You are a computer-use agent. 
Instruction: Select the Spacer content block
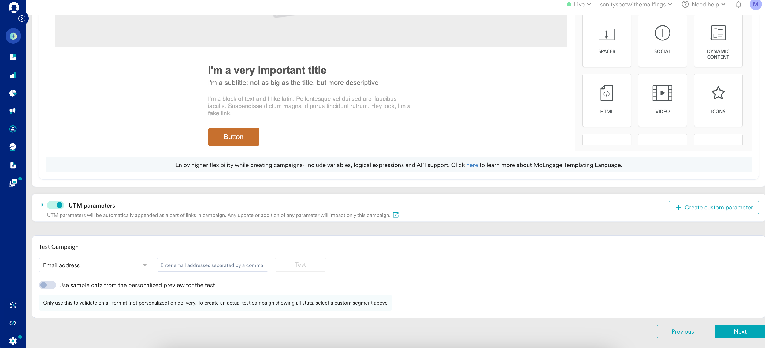[x=606, y=40]
